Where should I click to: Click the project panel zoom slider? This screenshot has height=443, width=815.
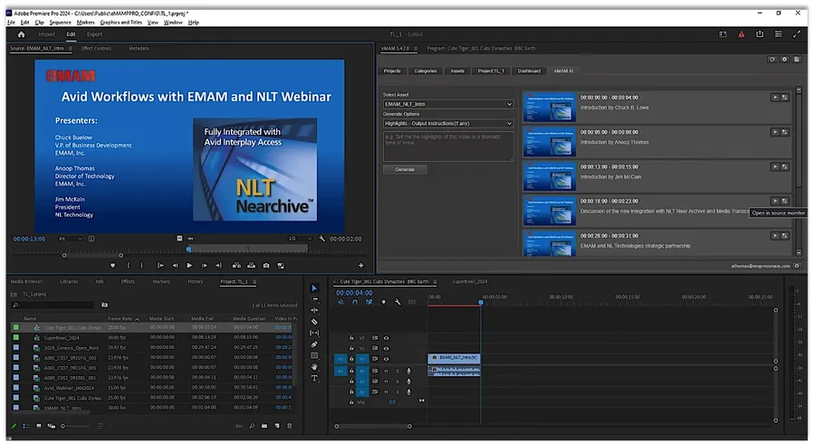(75, 426)
